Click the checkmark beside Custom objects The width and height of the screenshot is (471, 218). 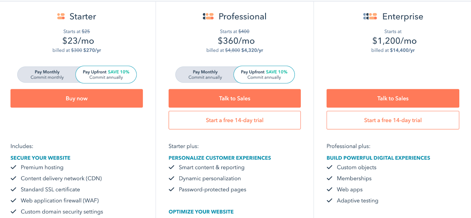coord(330,167)
